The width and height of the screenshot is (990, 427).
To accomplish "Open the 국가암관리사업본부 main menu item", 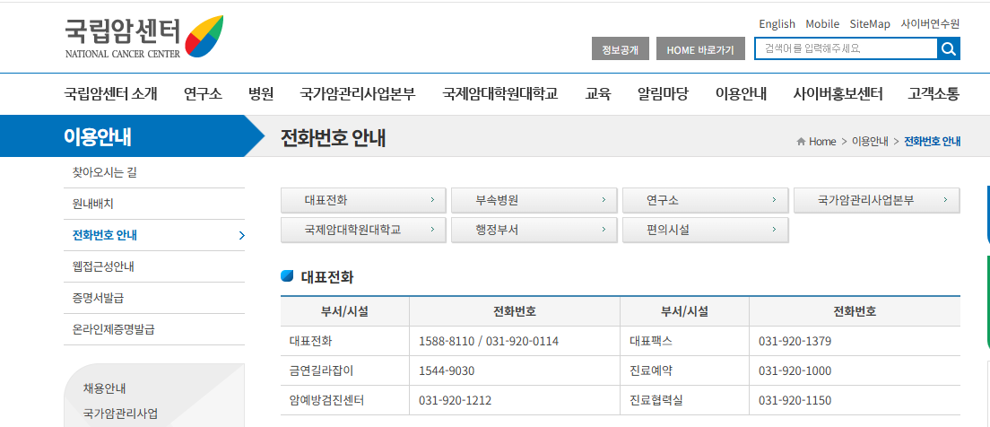I will point(358,94).
